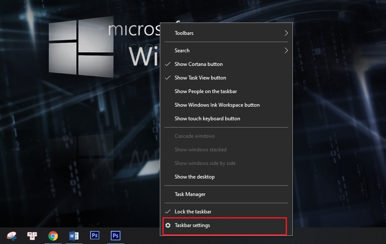Click the gear icon beside Taskbar settings
The width and height of the screenshot is (386, 244).
coord(168,225)
